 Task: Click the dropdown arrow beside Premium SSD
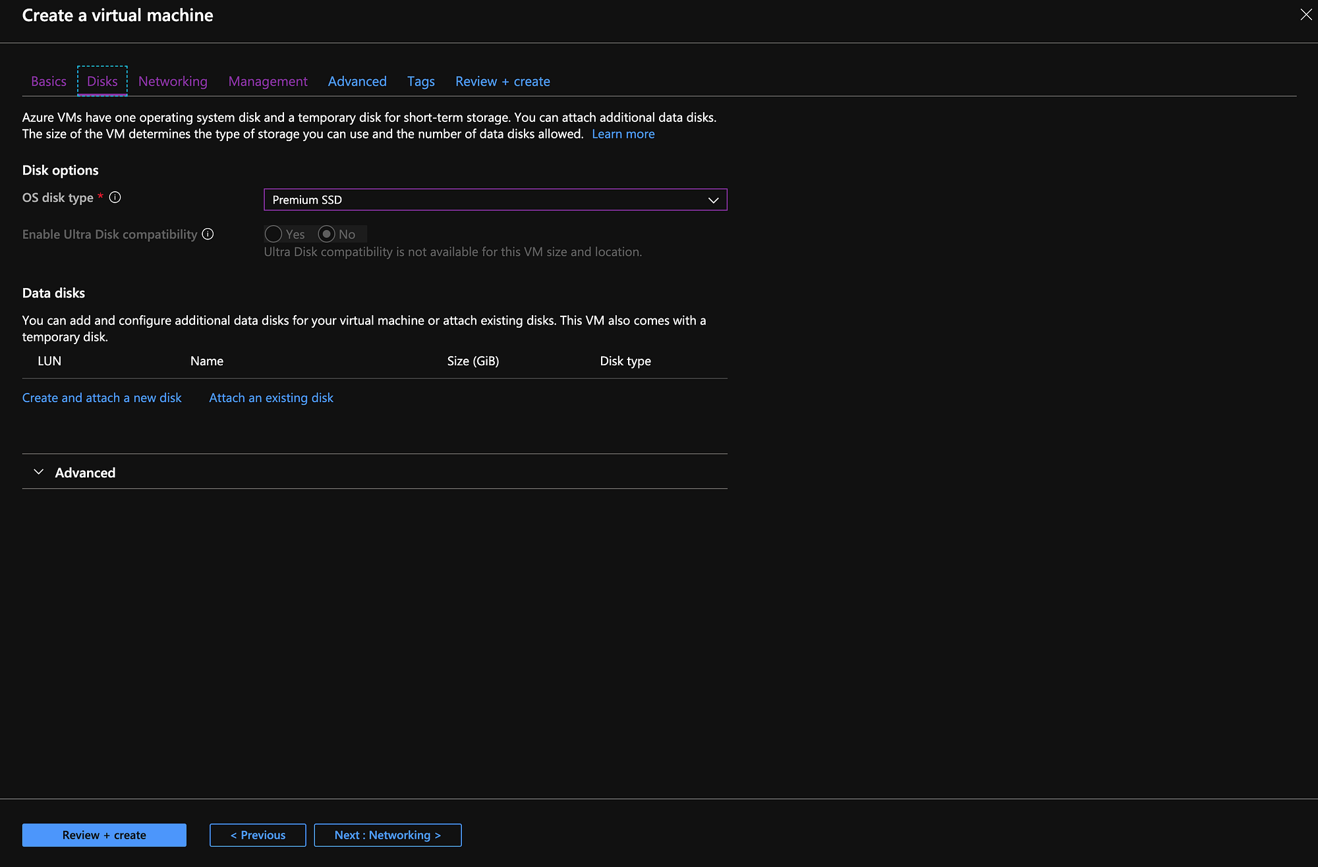pyautogui.click(x=713, y=200)
